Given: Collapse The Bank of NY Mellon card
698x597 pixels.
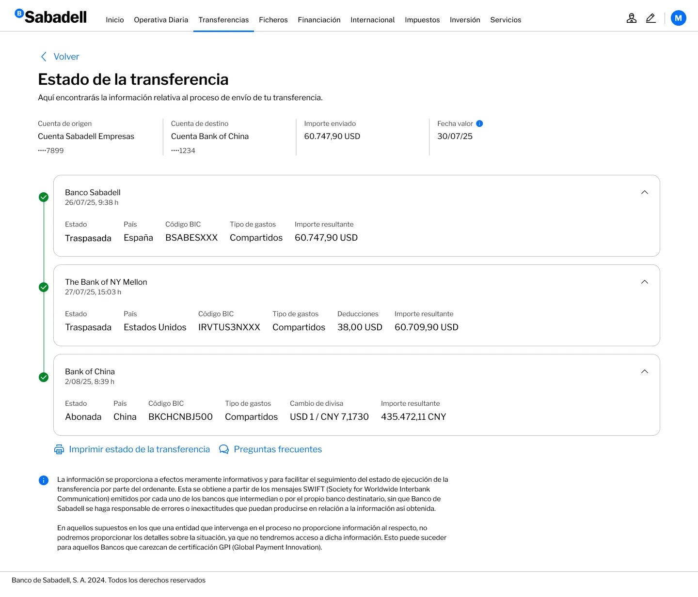Looking at the screenshot, I should 645,282.
